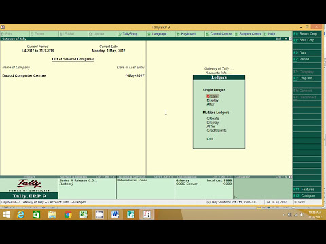326x244 pixels.
Task: Switch to Tally taskbar icon
Action: click(147, 214)
